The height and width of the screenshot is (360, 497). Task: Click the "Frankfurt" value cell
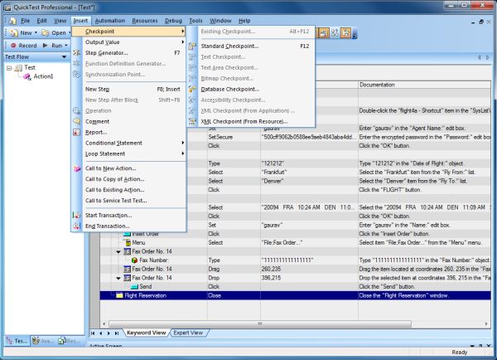[309, 173]
